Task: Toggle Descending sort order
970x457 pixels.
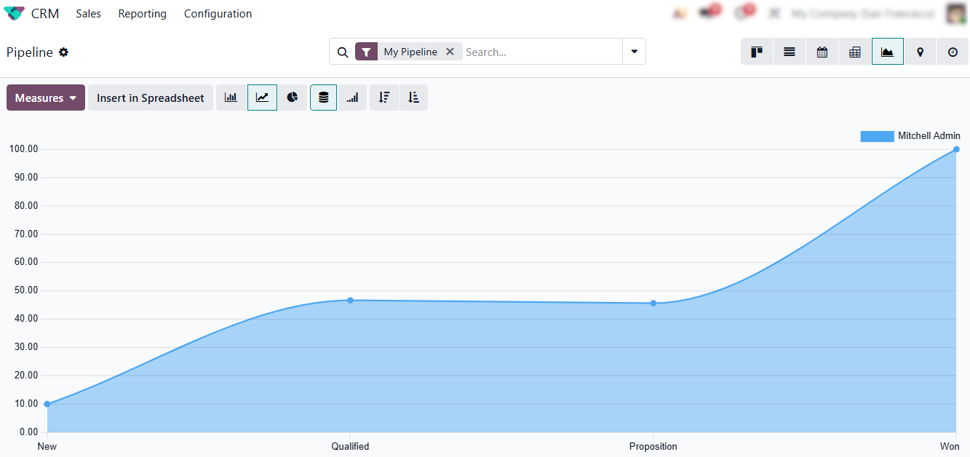Action: [384, 98]
